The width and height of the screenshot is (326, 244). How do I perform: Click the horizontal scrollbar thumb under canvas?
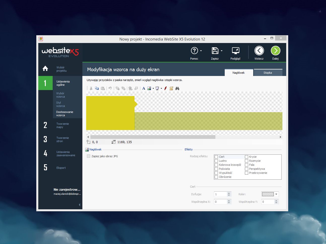pyautogui.click(x=153, y=137)
